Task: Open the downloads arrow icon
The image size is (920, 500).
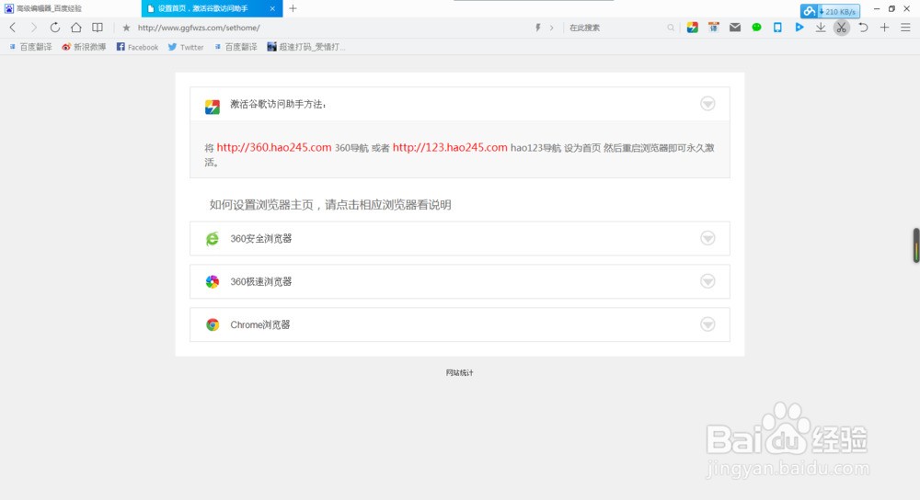Action: pyautogui.click(x=821, y=28)
